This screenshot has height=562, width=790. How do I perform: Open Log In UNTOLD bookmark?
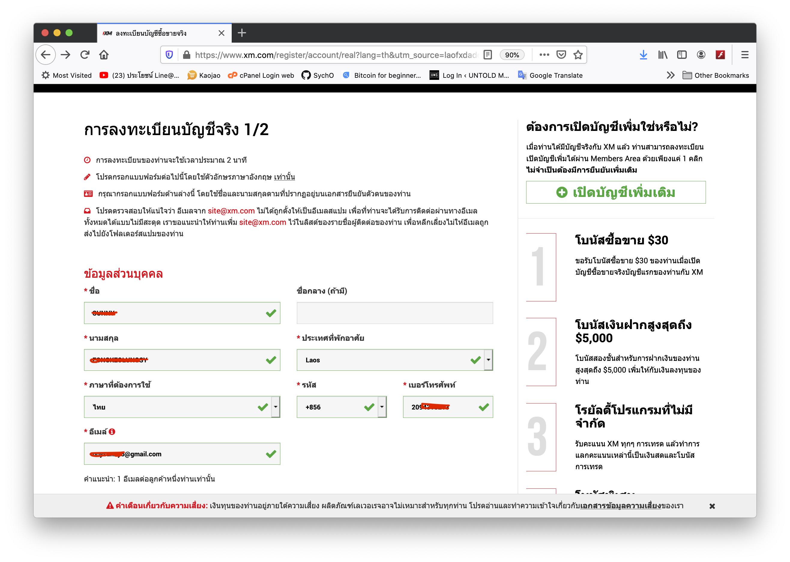pos(469,75)
